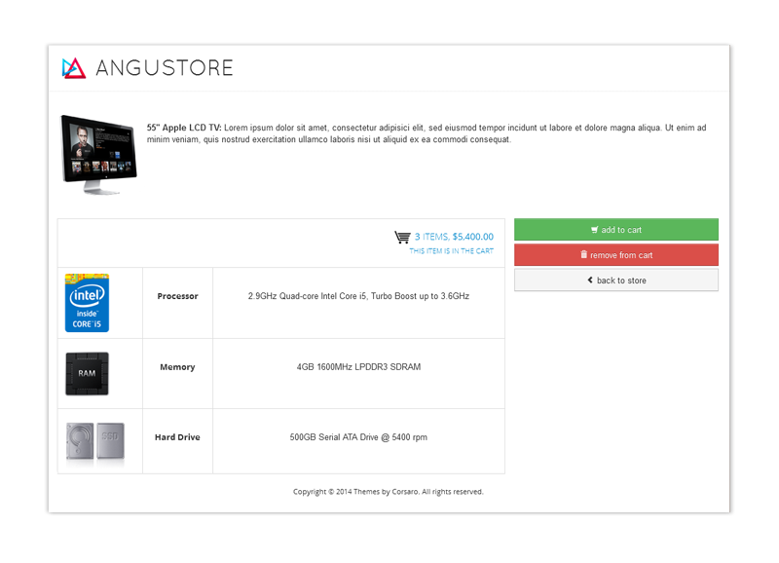This screenshot has width=779, height=563.
Task: Select the 55" Apple LCD TV title
Action: [184, 128]
